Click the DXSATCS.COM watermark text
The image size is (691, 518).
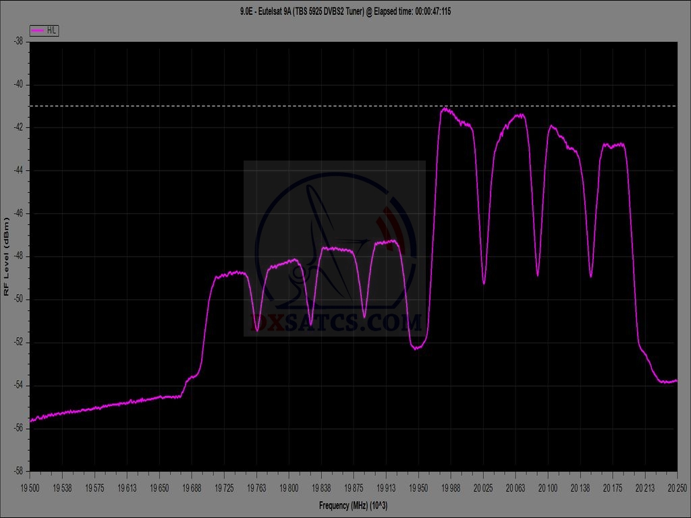click(x=335, y=323)
